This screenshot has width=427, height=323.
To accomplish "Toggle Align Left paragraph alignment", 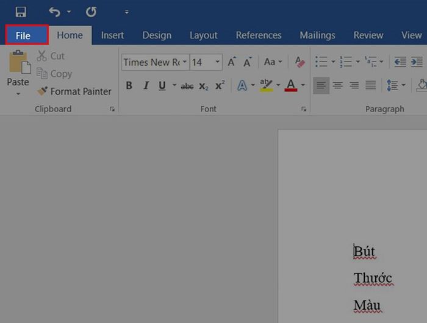I will (321, 85).
